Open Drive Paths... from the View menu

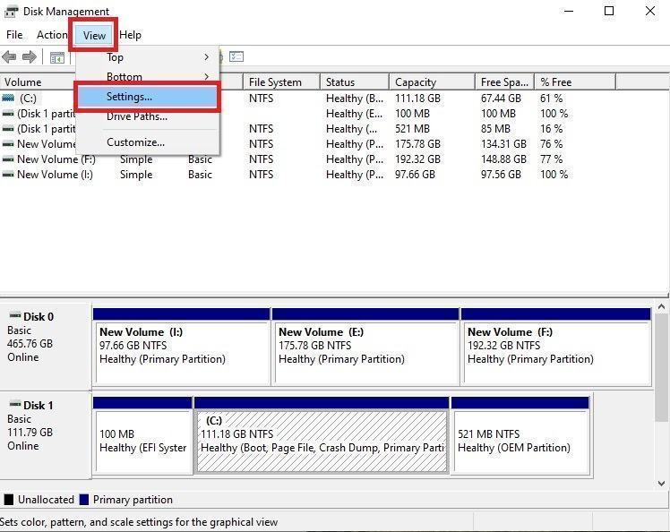pos(136,116)
